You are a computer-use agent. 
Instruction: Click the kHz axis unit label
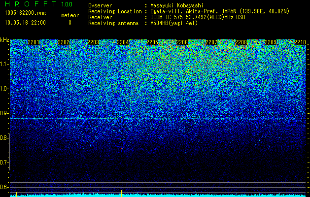(x=4, y=40)
